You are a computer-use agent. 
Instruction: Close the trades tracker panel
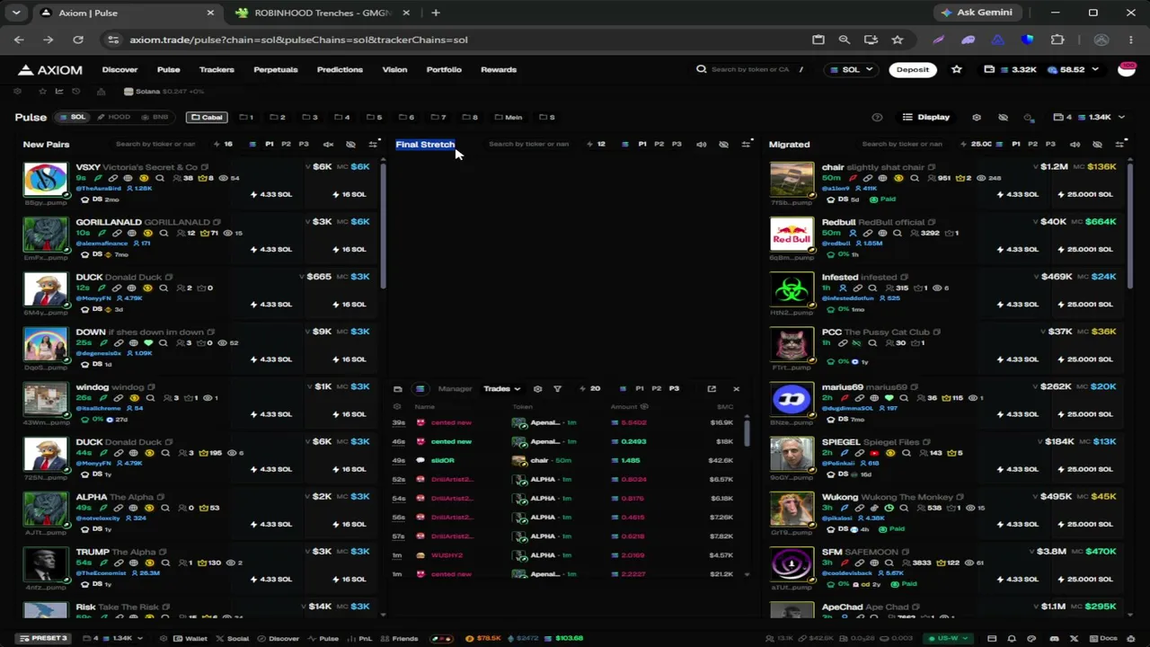736,389
